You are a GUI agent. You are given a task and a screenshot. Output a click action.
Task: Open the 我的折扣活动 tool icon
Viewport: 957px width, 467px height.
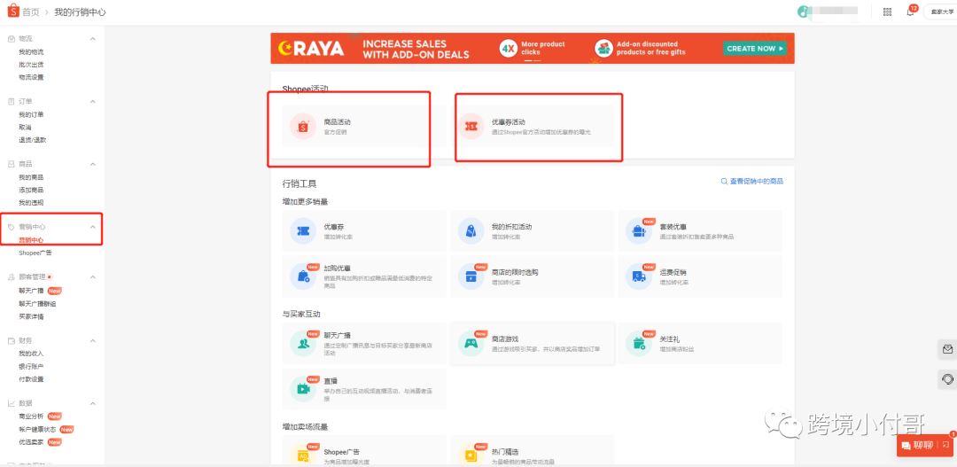tap(471, 231)
